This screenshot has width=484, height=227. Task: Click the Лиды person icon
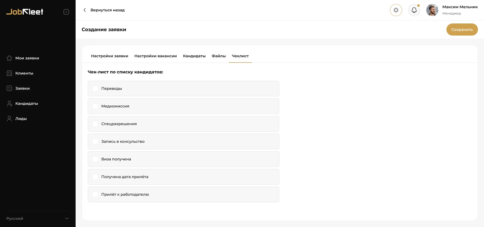(x=9, y=119)
